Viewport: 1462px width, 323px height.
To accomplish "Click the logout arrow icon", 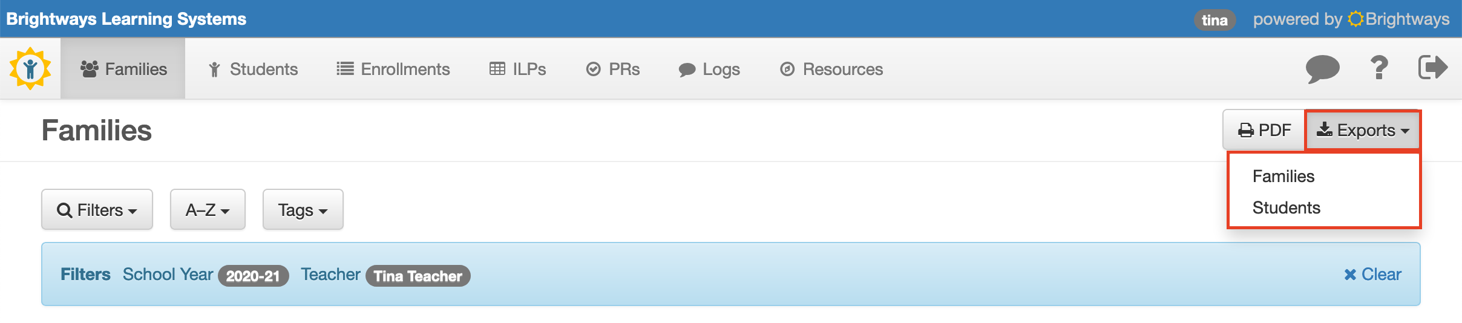I will tap(1433, 67).
